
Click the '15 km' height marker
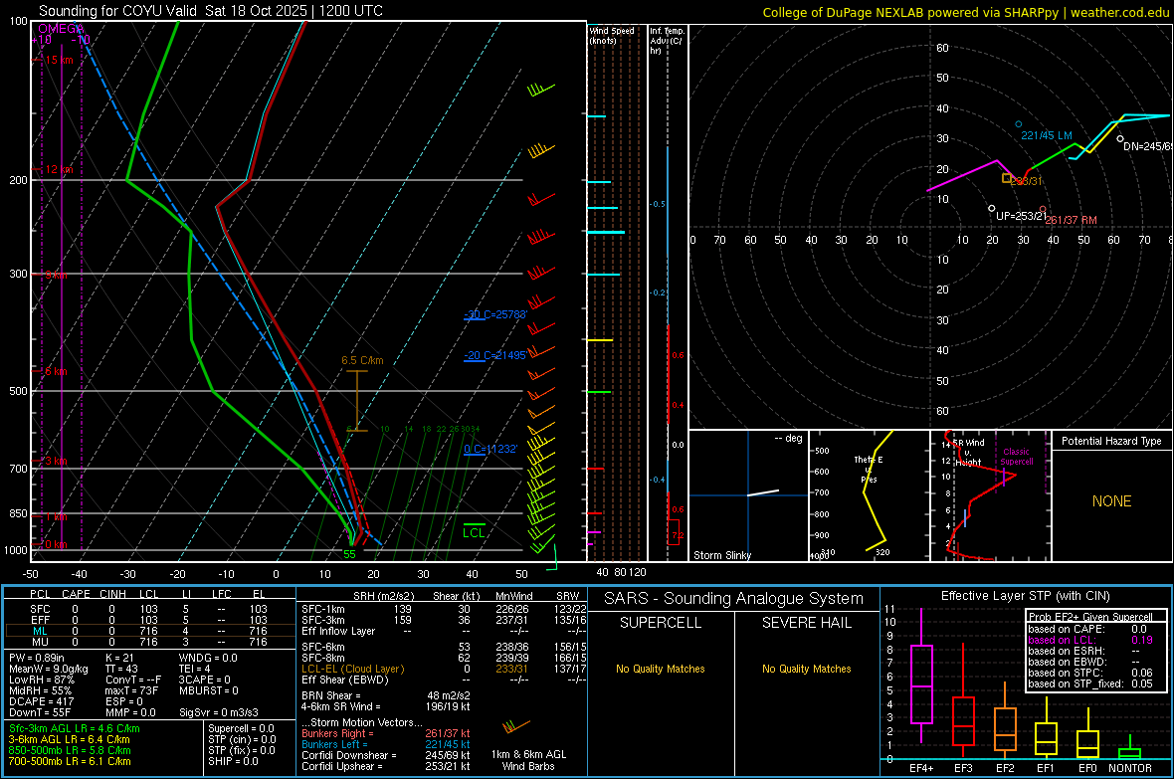click(x=59, y=60)
